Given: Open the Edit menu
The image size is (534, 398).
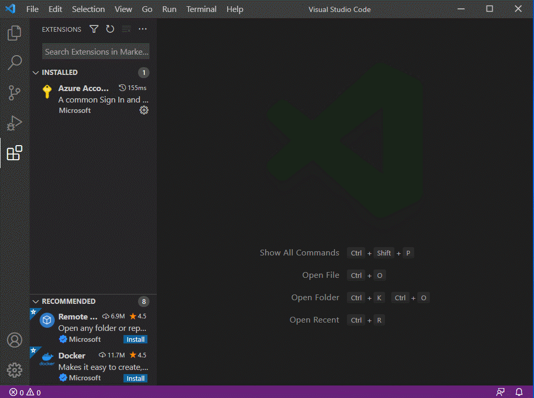Looking at the screenshot, I should (55, 9).
